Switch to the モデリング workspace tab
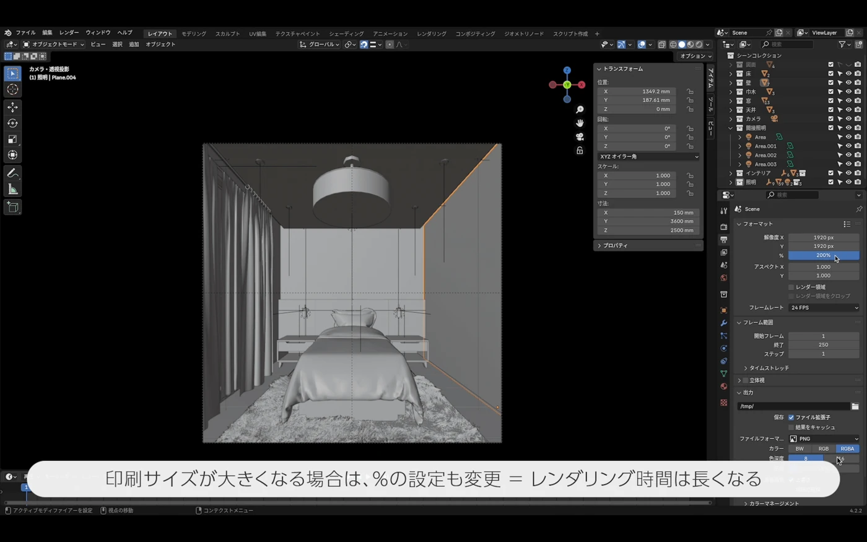This screenshot has width=867, height=542. (194, 33)
